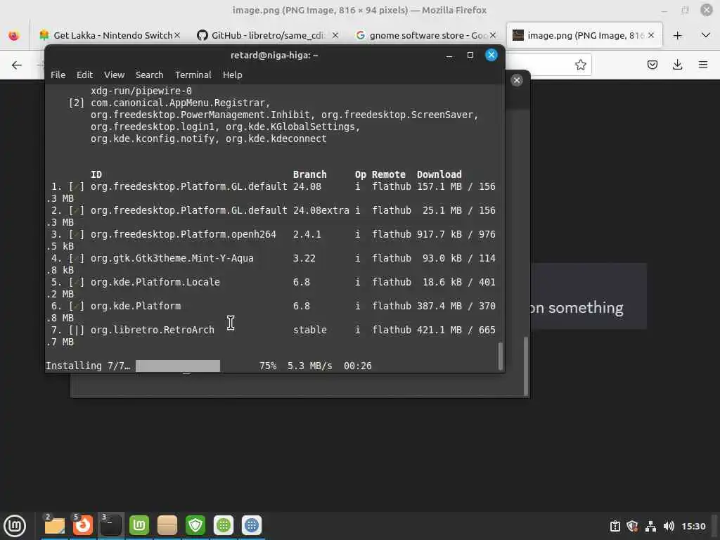The height and width of the screenshot is (540, 720).
Task: Click the 75% progress value
Action: point(268,366)
